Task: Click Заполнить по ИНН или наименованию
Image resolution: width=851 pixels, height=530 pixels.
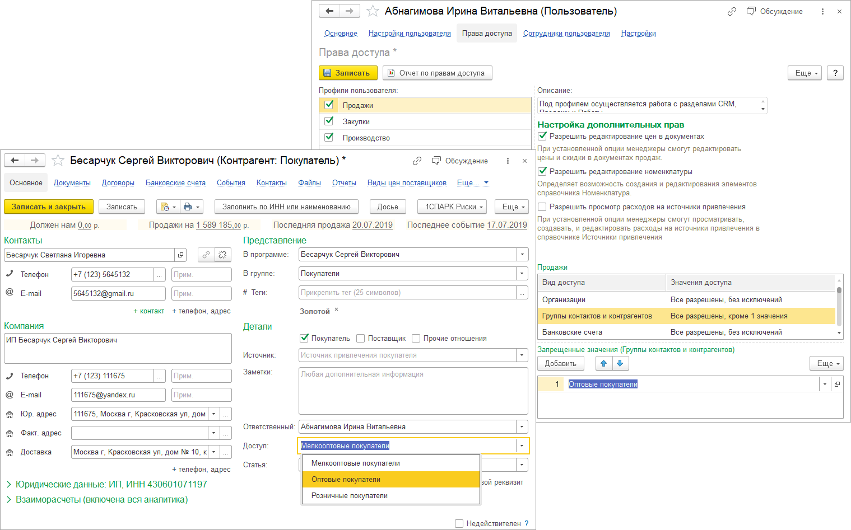Action: [286, 207]
